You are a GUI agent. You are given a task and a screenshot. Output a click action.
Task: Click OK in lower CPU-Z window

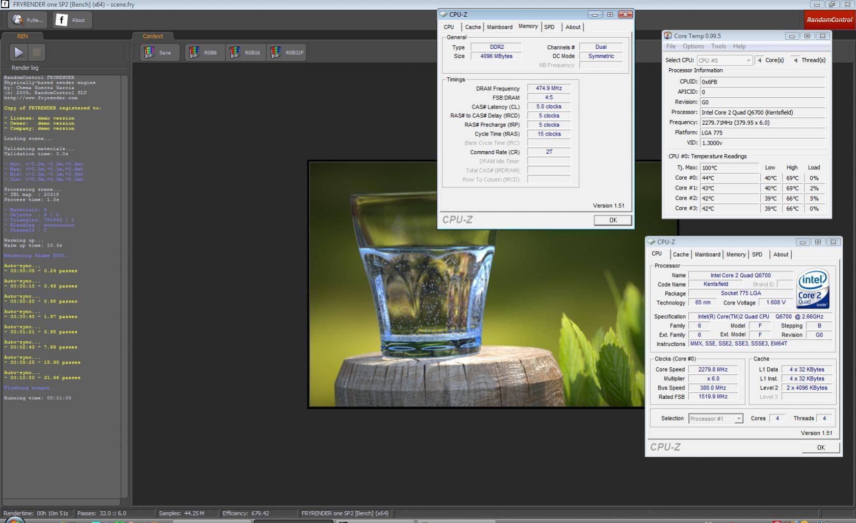821,448
